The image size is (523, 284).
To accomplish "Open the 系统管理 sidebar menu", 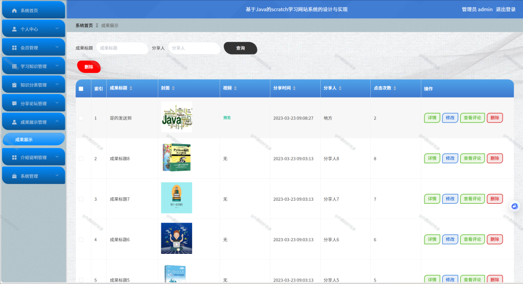I will (34, 176).
